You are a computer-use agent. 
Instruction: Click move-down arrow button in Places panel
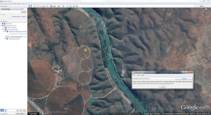[21, 110]
